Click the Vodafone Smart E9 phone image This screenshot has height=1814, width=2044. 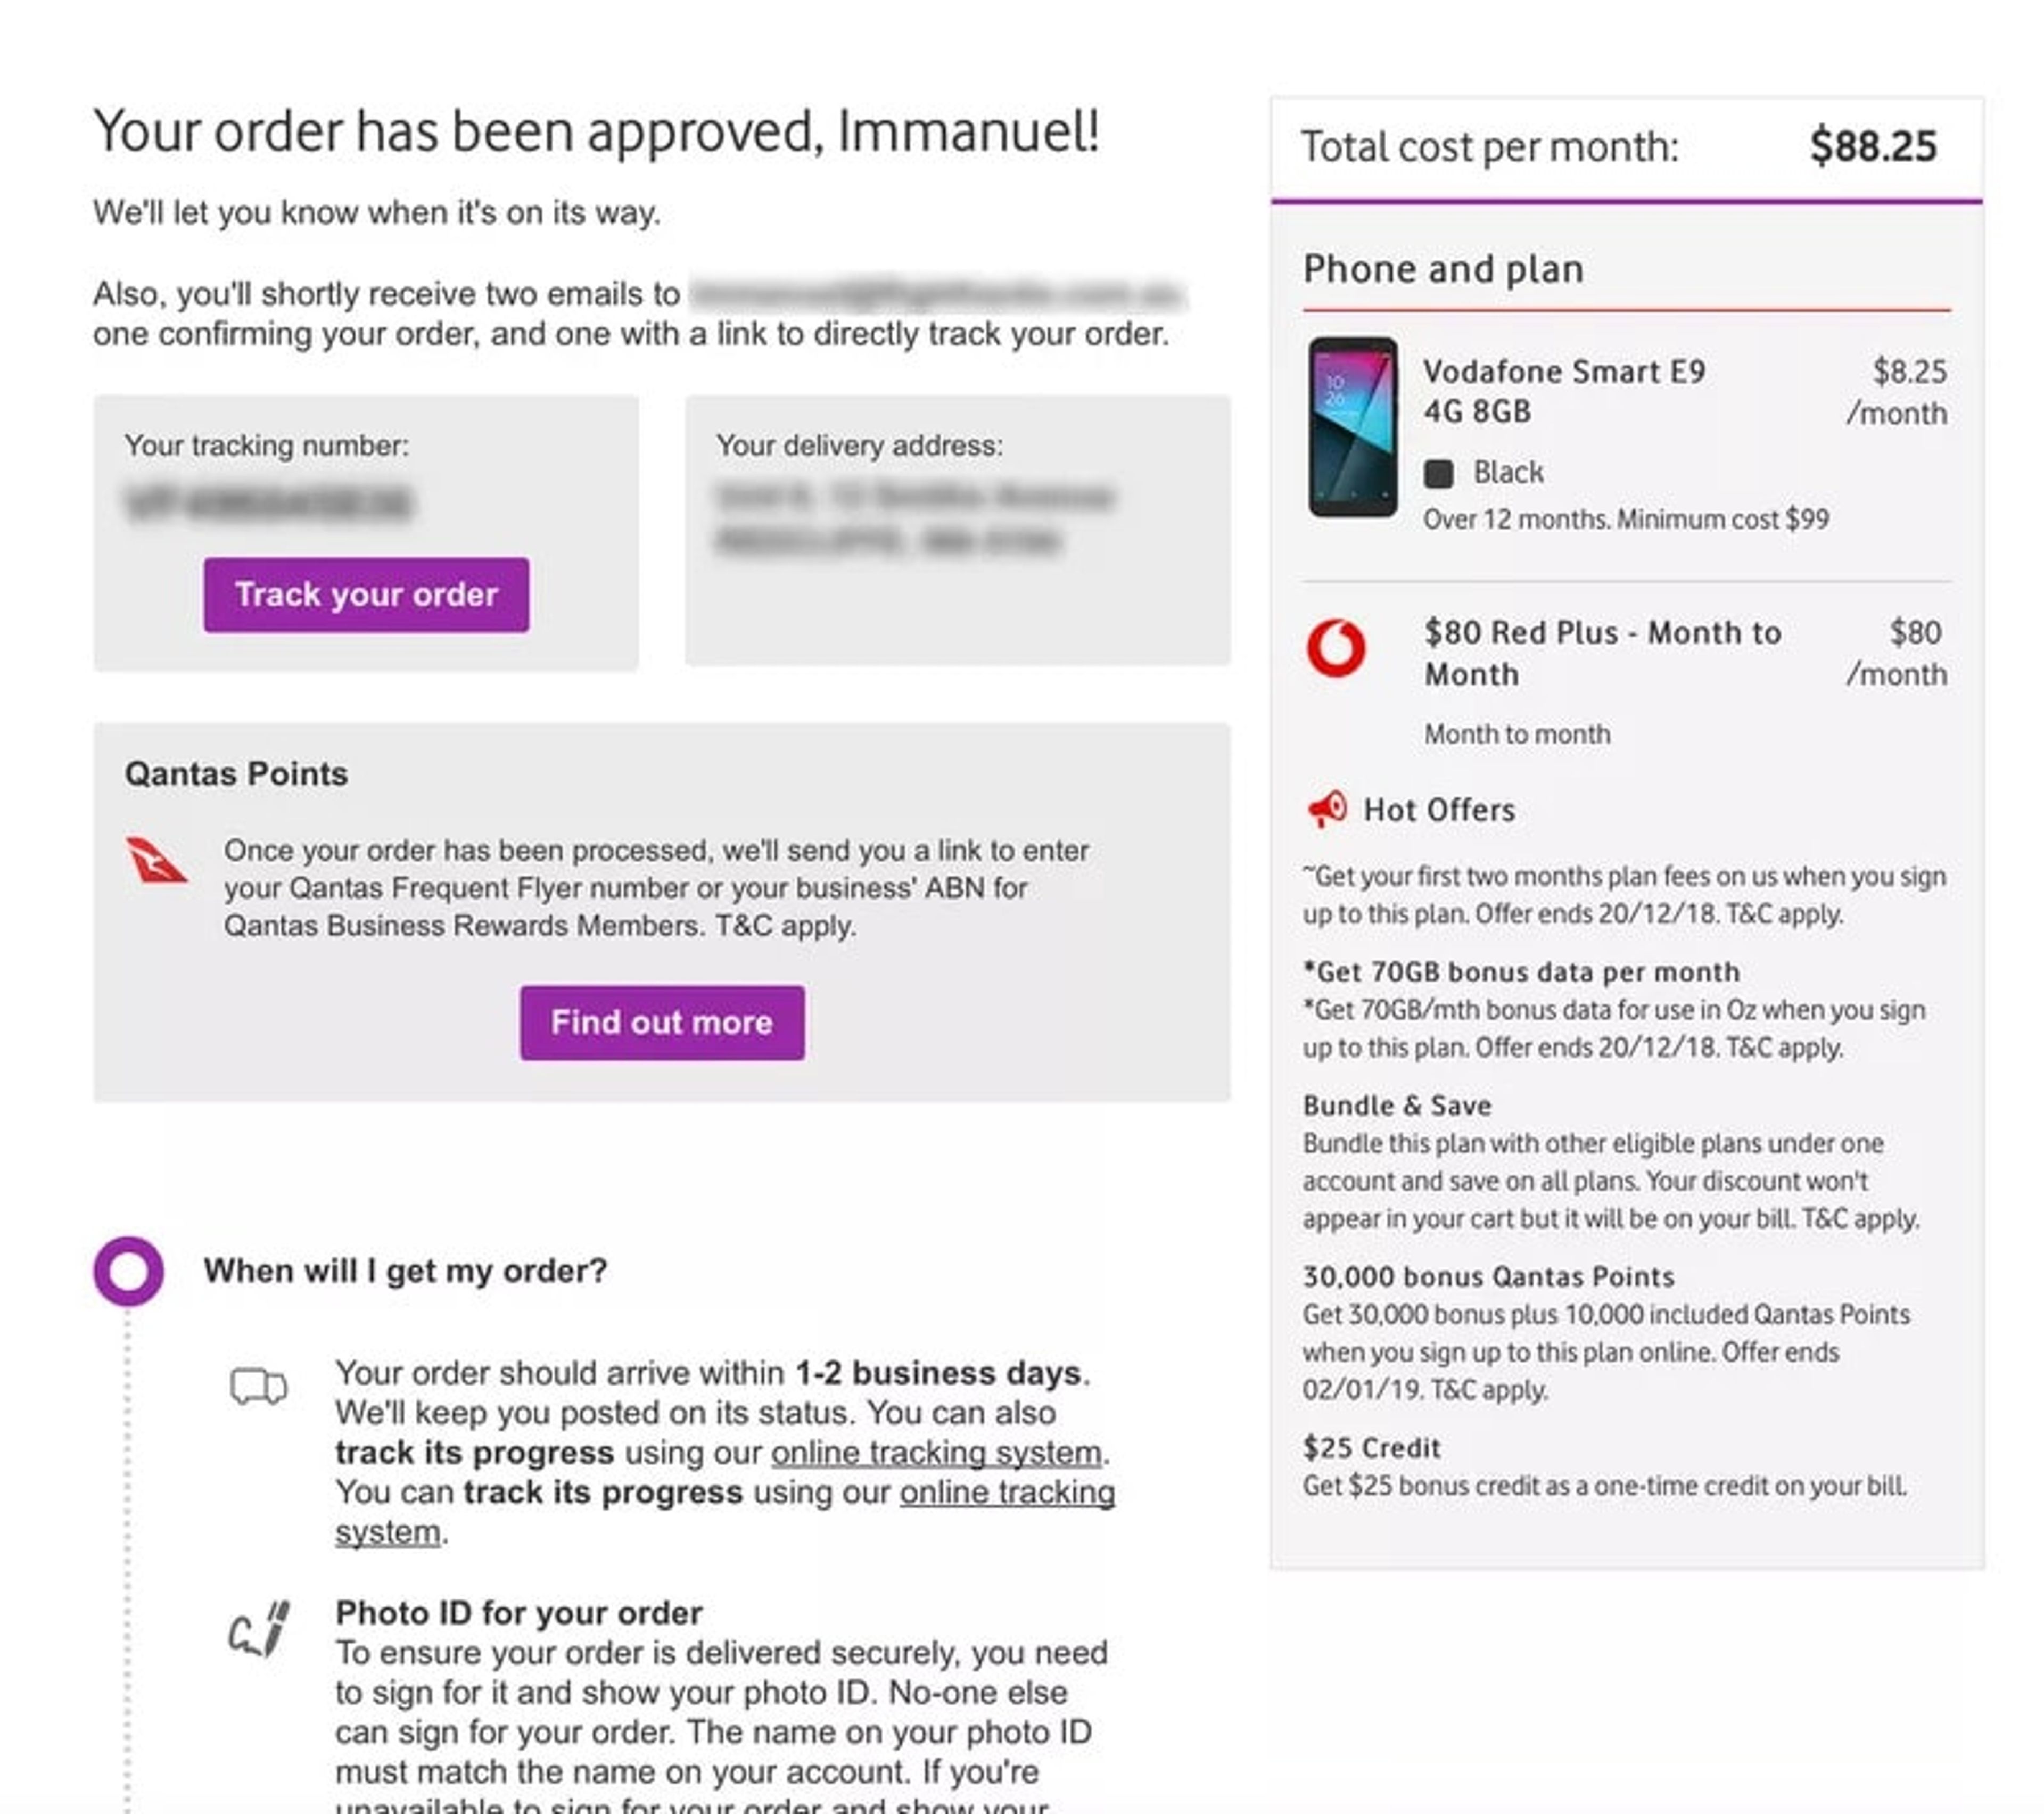tap(1353, 427)
